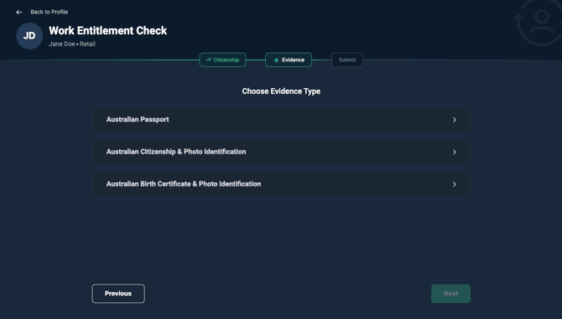Choose Australian Citizenship & Photo Identification
This screenshot has height=319, width=562.
click(281, 152)
